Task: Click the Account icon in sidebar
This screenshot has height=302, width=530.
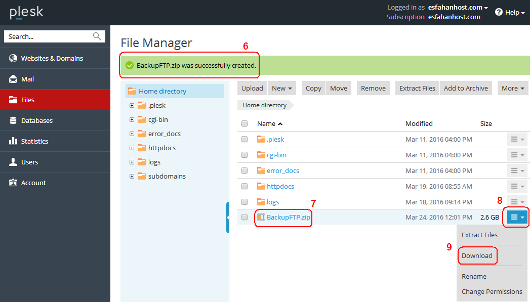Action: pyautogui.click(x=13, y=183)
